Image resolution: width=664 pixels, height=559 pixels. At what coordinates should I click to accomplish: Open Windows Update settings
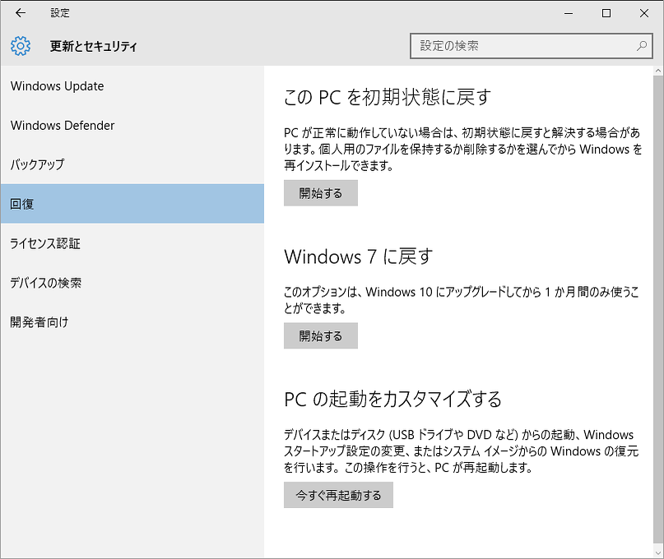pos(57,85)
